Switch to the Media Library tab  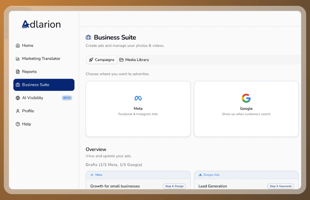tap(134, 60)
